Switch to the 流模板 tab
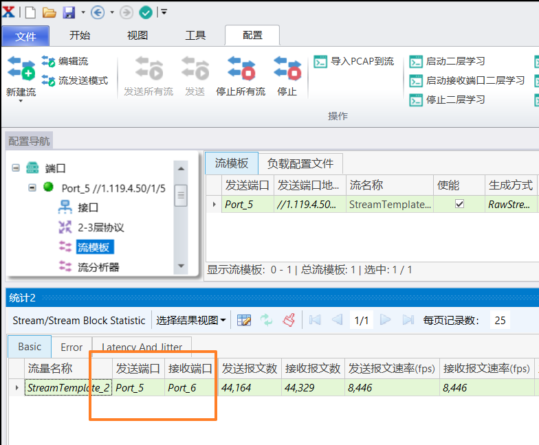This screenshot has height=445, width=539. click(x=231, y=163)
